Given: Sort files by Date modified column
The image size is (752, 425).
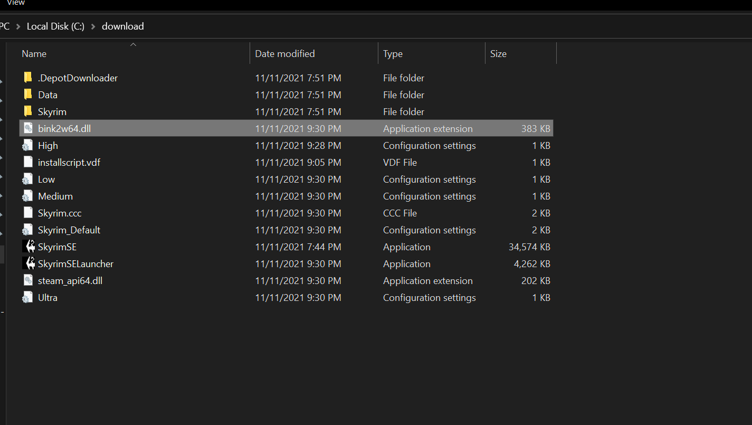Looking at the screenshot, I should [x=285, y=54].
